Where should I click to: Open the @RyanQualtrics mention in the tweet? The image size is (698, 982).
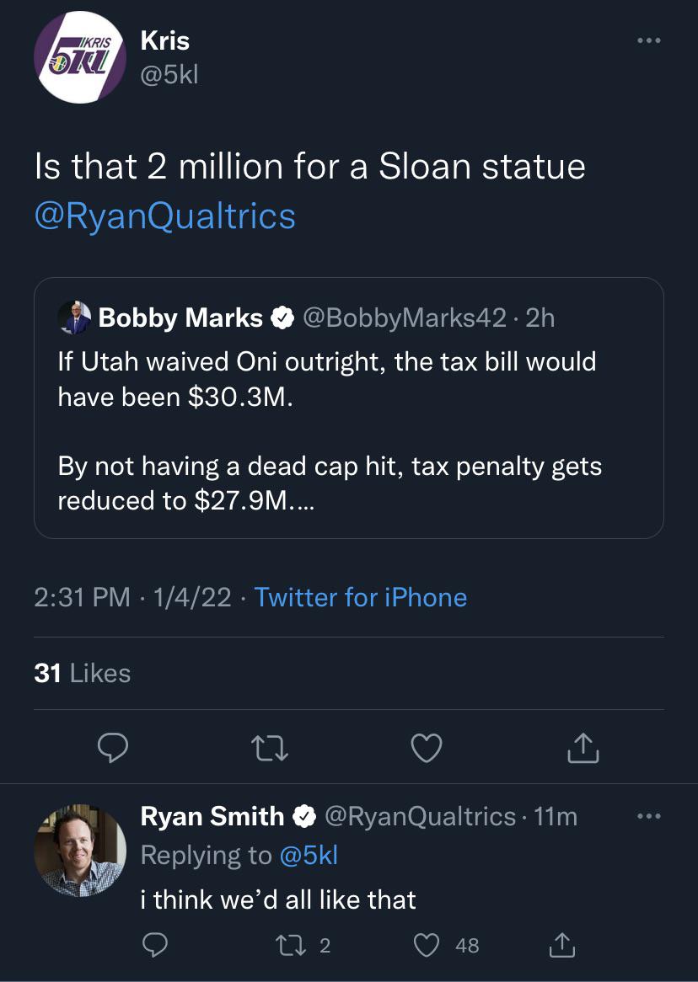tap(165, 216)
